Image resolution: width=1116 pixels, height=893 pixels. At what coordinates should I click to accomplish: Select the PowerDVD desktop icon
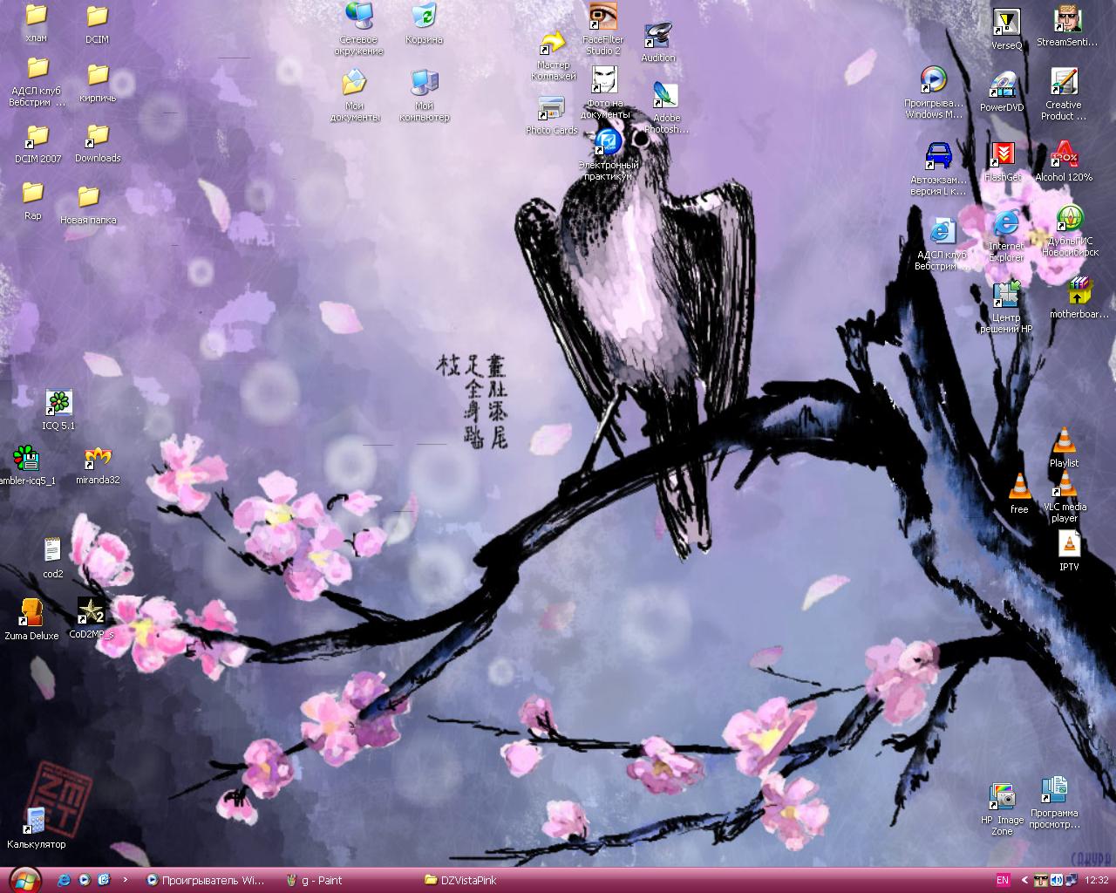click(x=1002, y=86)
